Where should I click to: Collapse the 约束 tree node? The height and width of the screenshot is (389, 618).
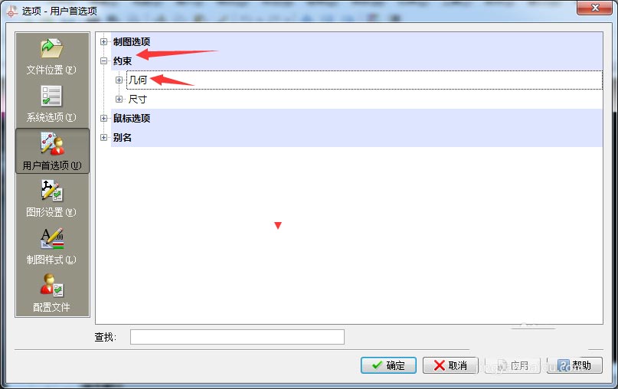(x=103, y=60)
